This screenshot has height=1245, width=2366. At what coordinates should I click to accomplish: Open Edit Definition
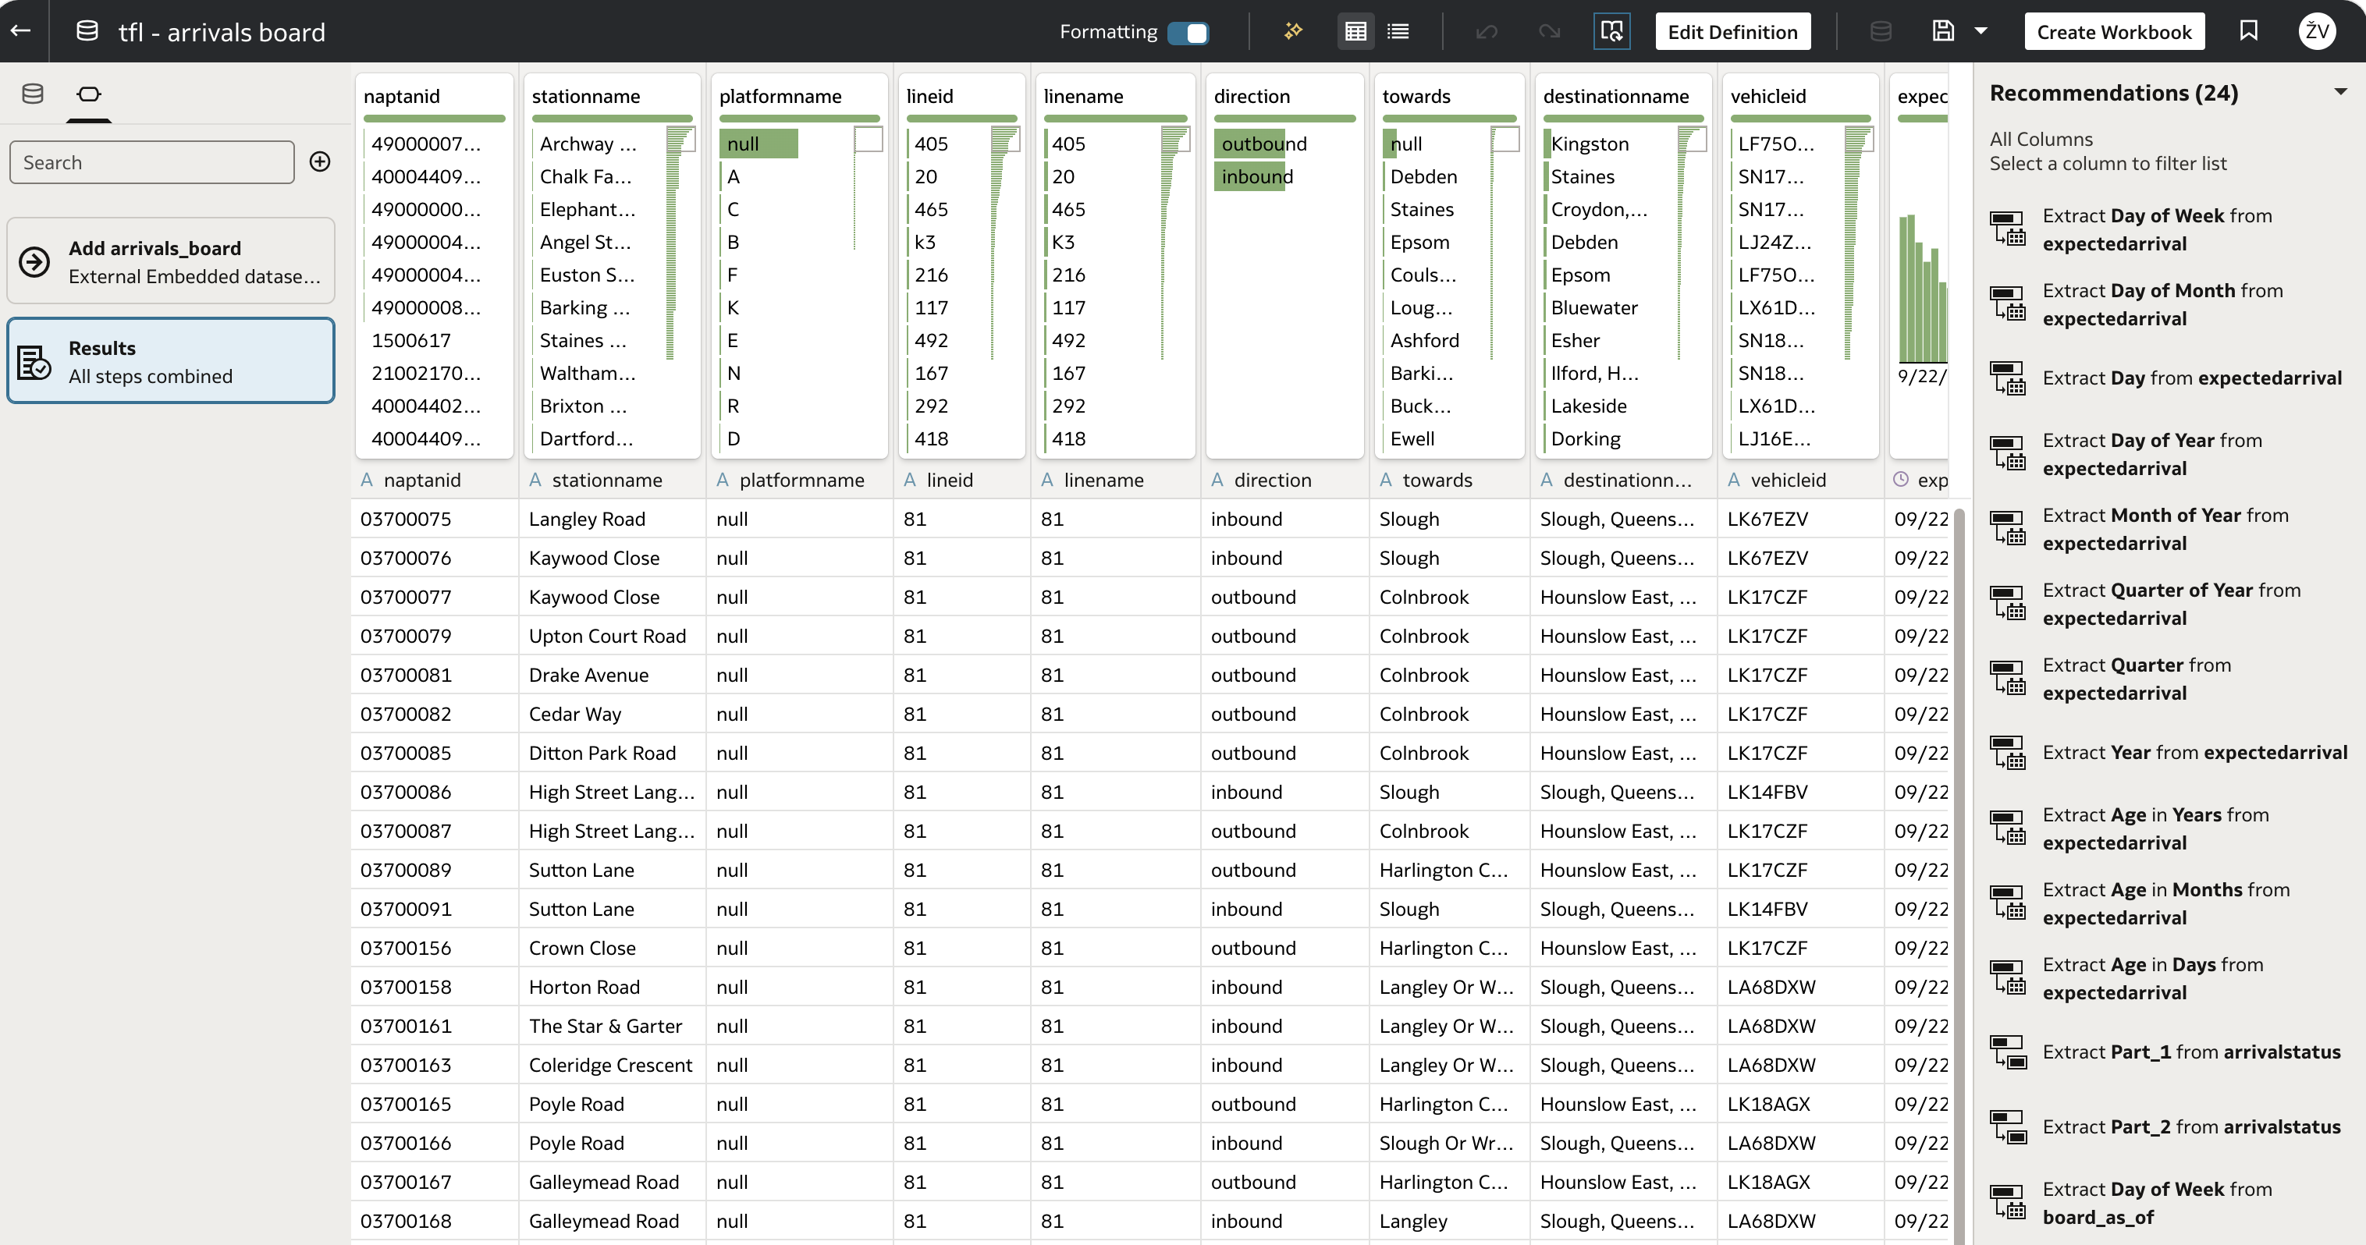click(x=1732, y=31)
